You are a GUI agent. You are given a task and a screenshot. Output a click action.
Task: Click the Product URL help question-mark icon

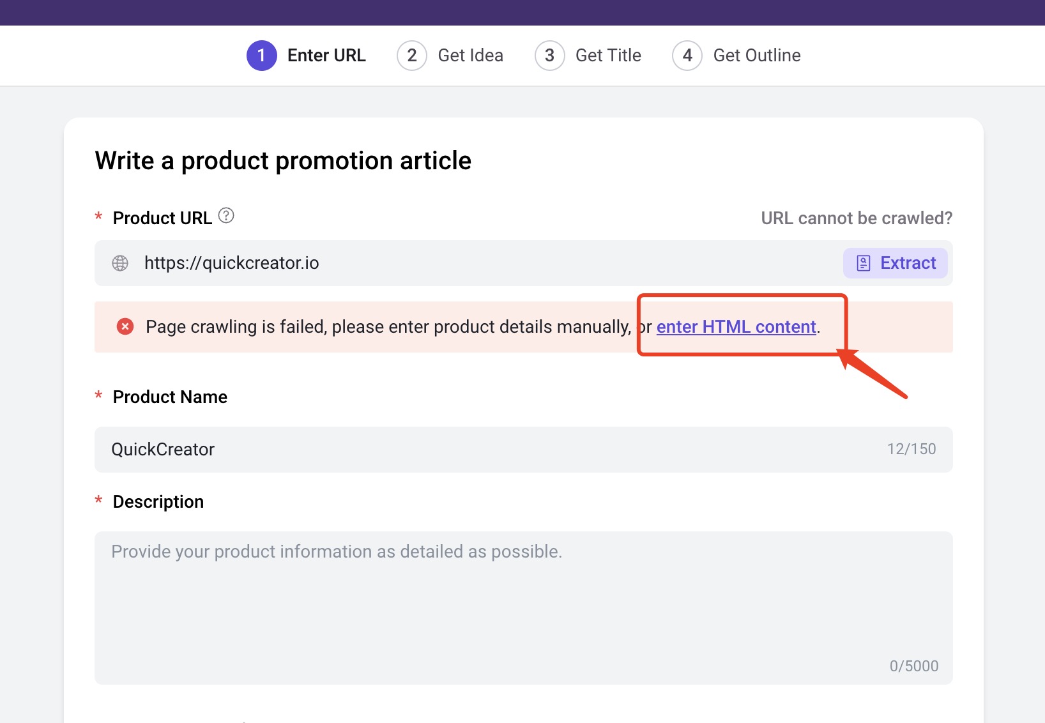[226, 216]
